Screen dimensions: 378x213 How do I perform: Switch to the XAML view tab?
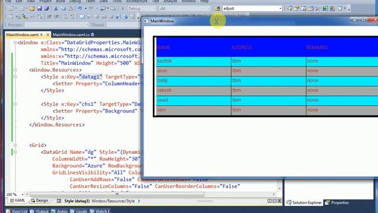point(18,201)
